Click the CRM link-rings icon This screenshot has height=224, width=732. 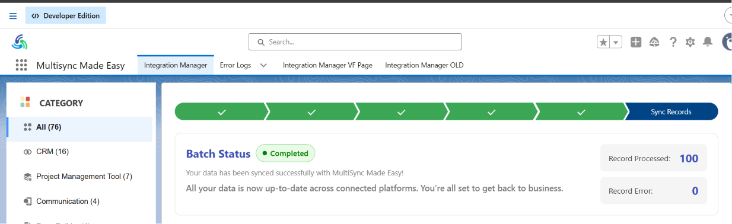point(27,152)
